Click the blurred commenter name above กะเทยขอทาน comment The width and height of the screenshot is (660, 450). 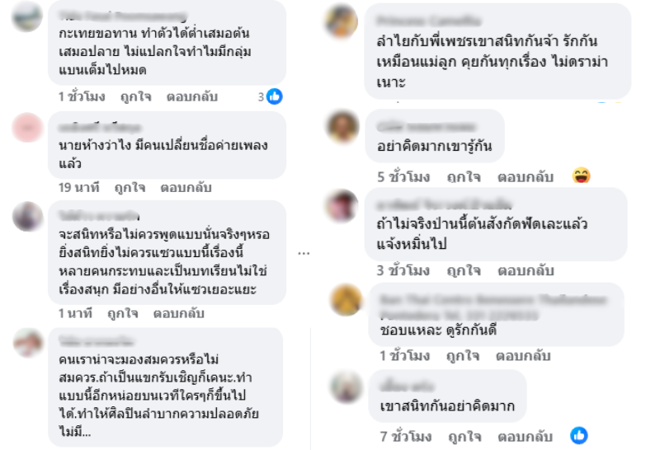click(x=122, y=16)
